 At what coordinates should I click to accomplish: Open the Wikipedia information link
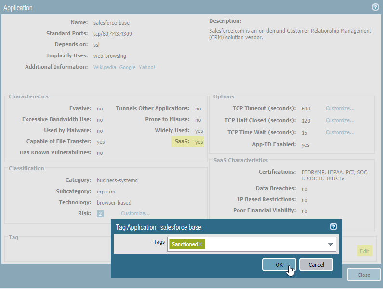pyautogui.click(x=105, y=67)
